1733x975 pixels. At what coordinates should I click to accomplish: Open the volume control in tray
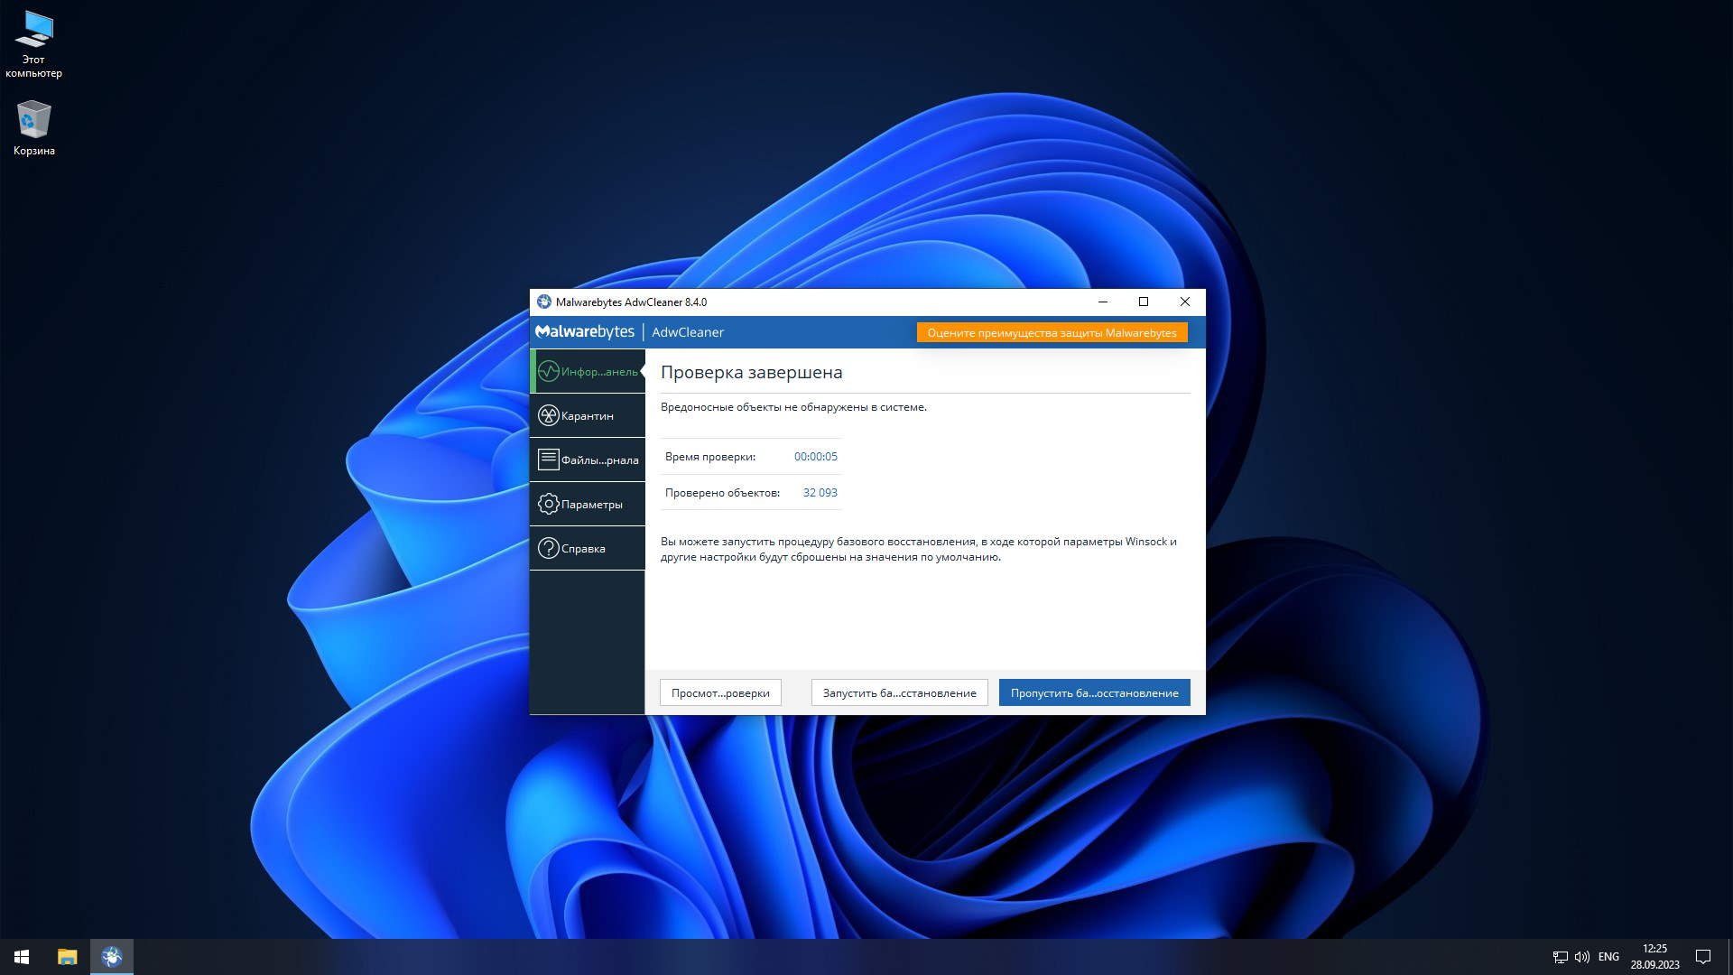tap(1581, 956)
